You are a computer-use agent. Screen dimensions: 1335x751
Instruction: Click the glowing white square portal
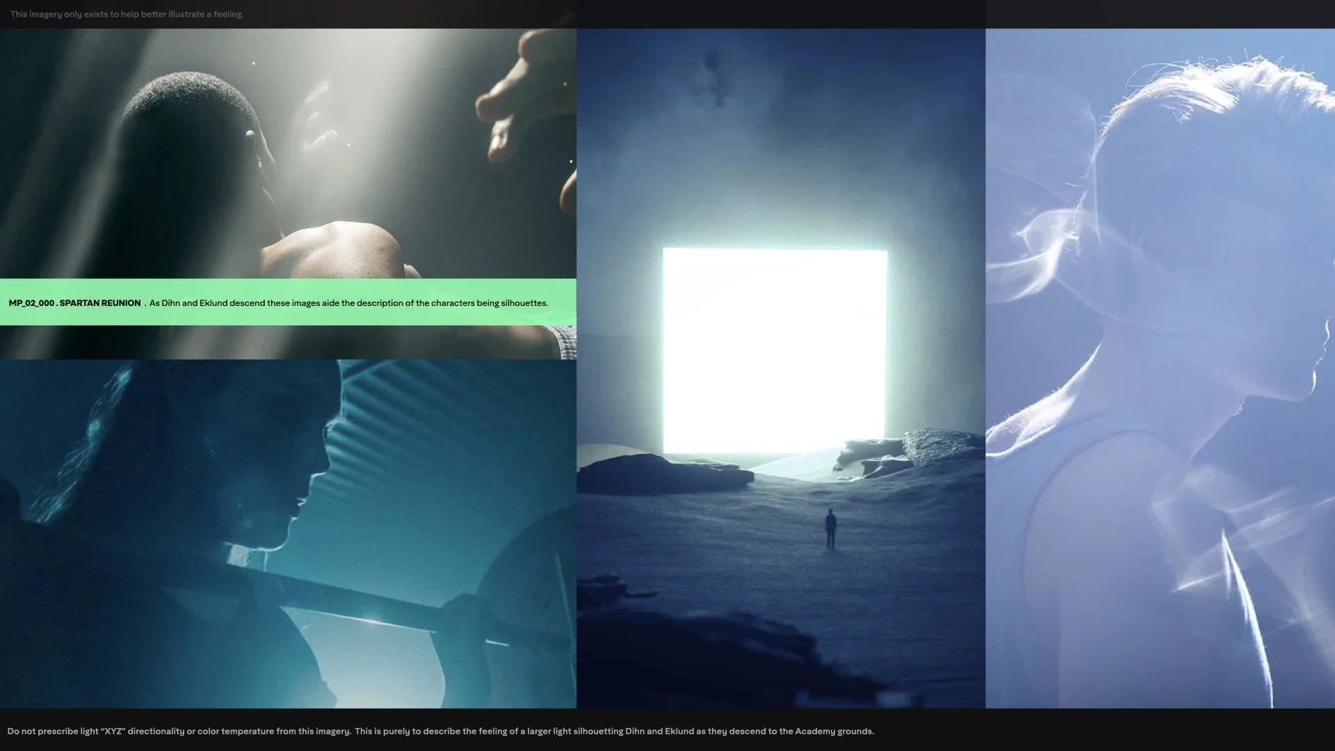775,351
